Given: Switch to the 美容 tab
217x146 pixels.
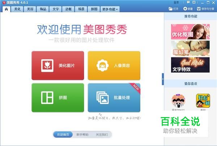Looking at the screenshot, I should 30,9.
